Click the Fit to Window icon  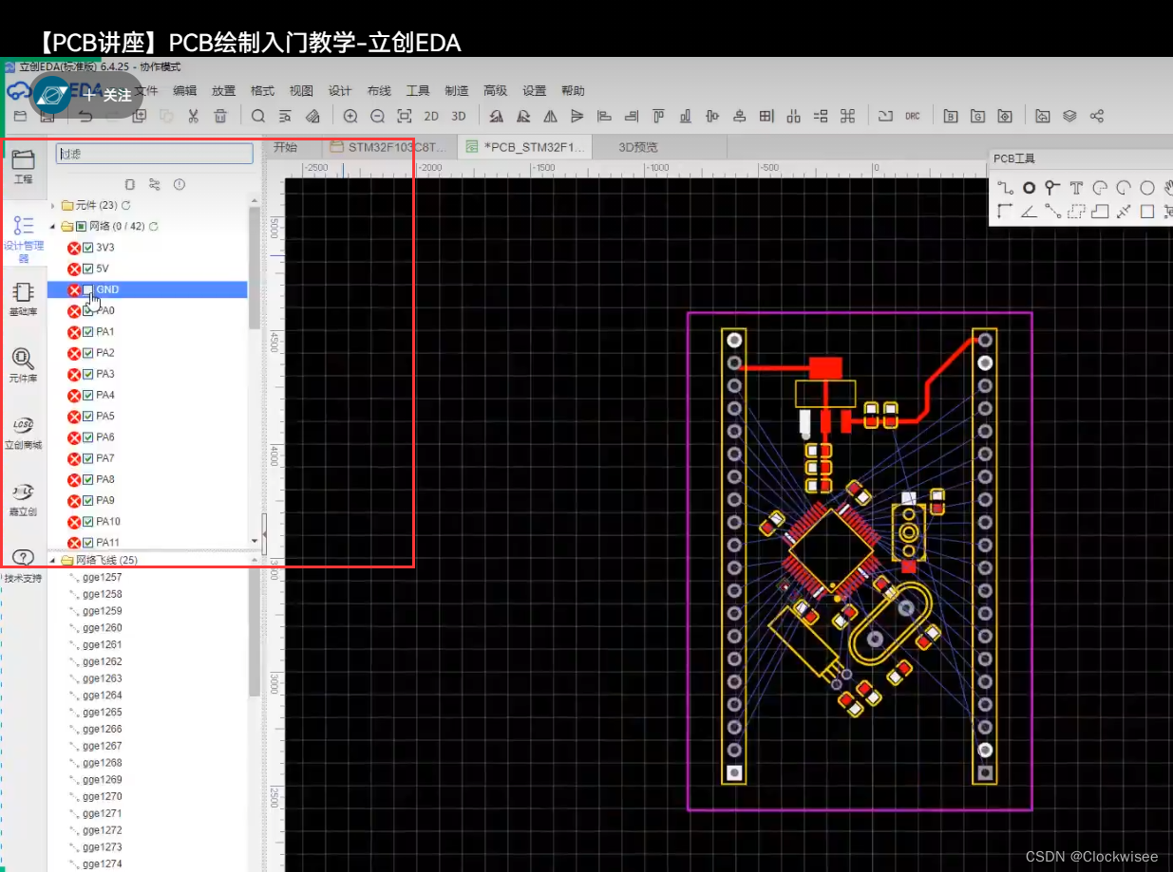click(404, 116)
